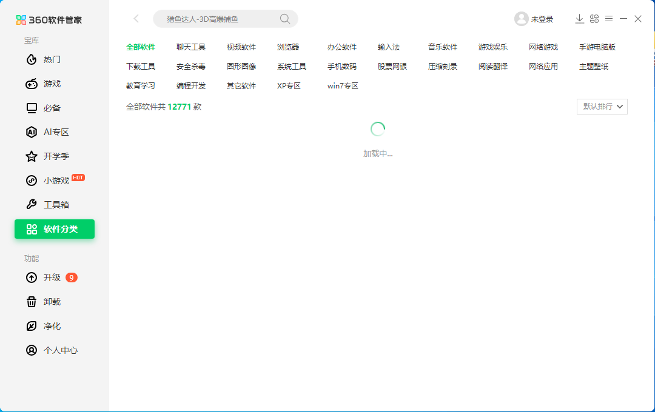Select the 股票网银 category

(x=392, y=67)
